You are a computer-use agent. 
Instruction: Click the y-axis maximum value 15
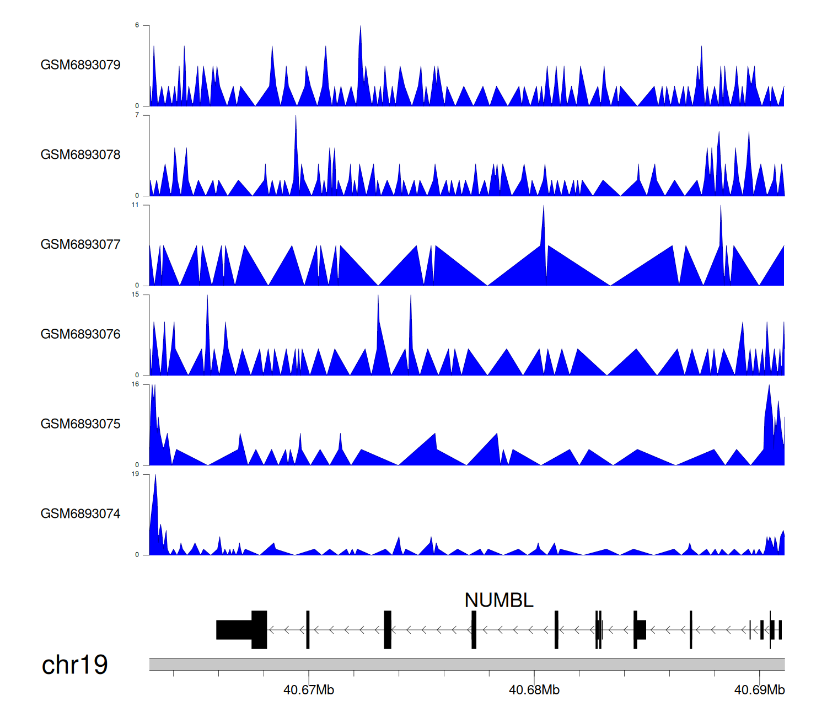(x=135, y=295)
